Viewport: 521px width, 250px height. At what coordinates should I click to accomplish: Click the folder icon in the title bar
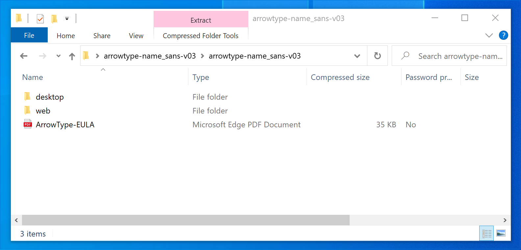pos(19,18)
